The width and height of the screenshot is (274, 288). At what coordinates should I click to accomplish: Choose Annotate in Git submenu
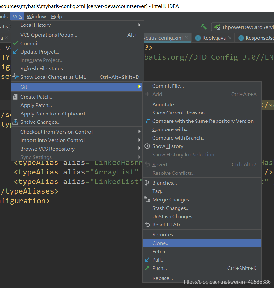click(202, 105)
